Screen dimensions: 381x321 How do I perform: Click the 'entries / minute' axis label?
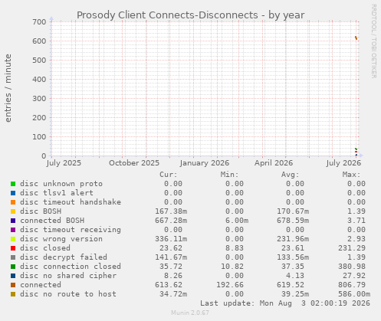8,88
